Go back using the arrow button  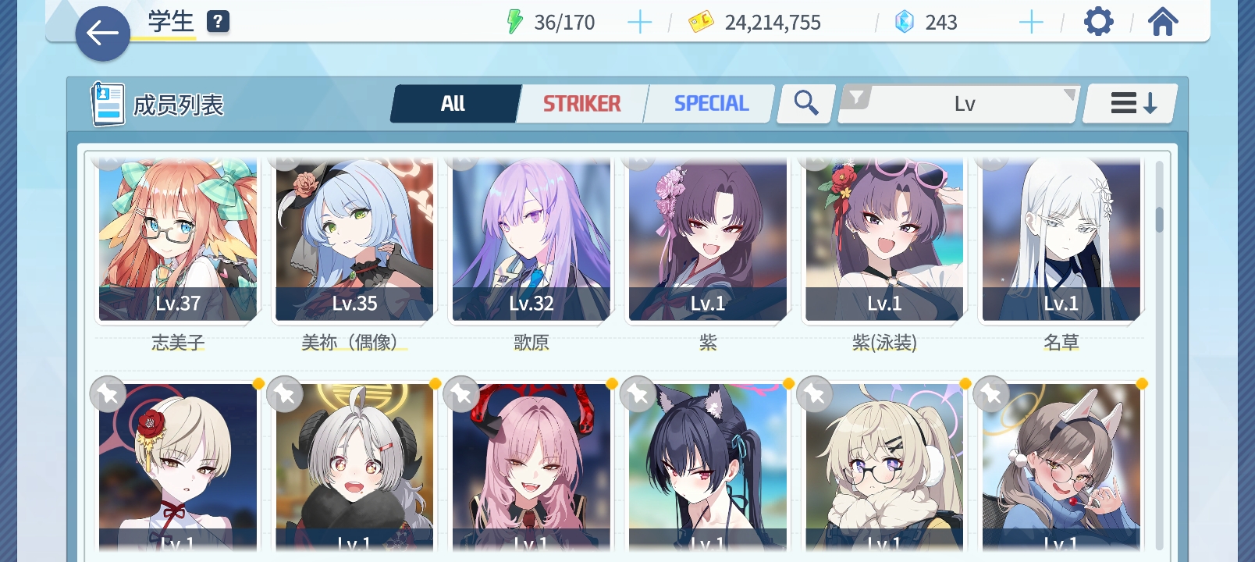pos(102,34)
